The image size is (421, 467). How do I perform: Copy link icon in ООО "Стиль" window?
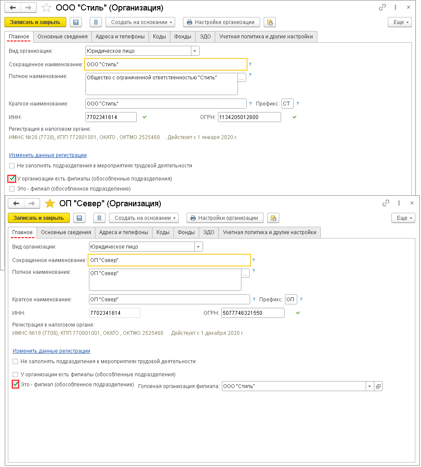(382, 7)
